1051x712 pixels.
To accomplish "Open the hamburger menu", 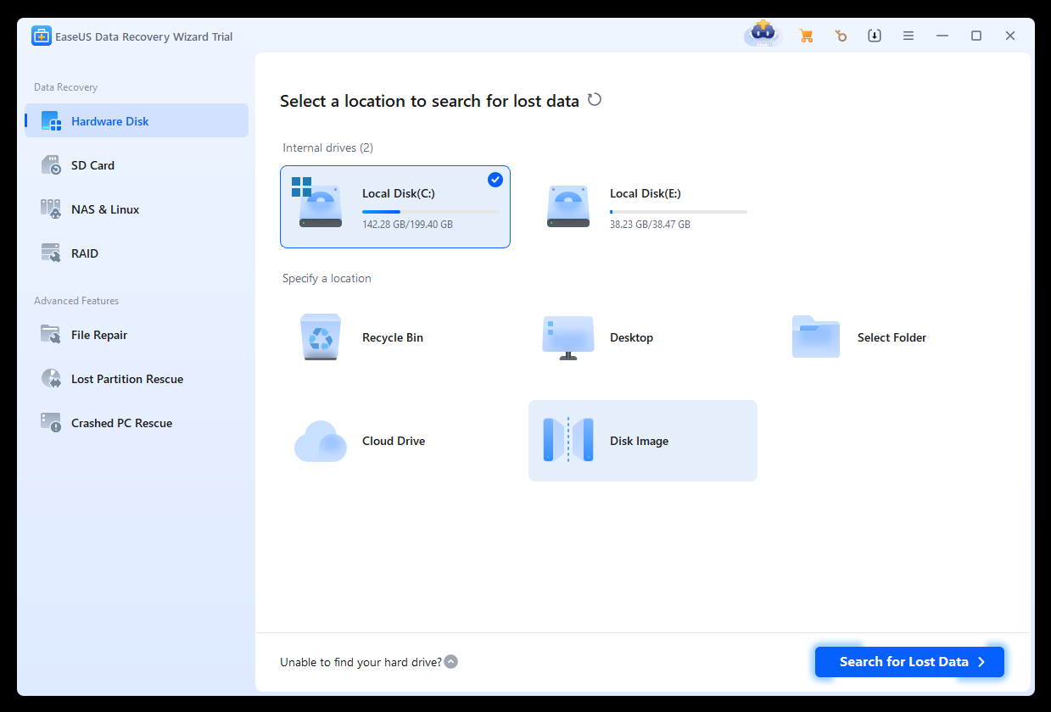I will click(908, 36).
